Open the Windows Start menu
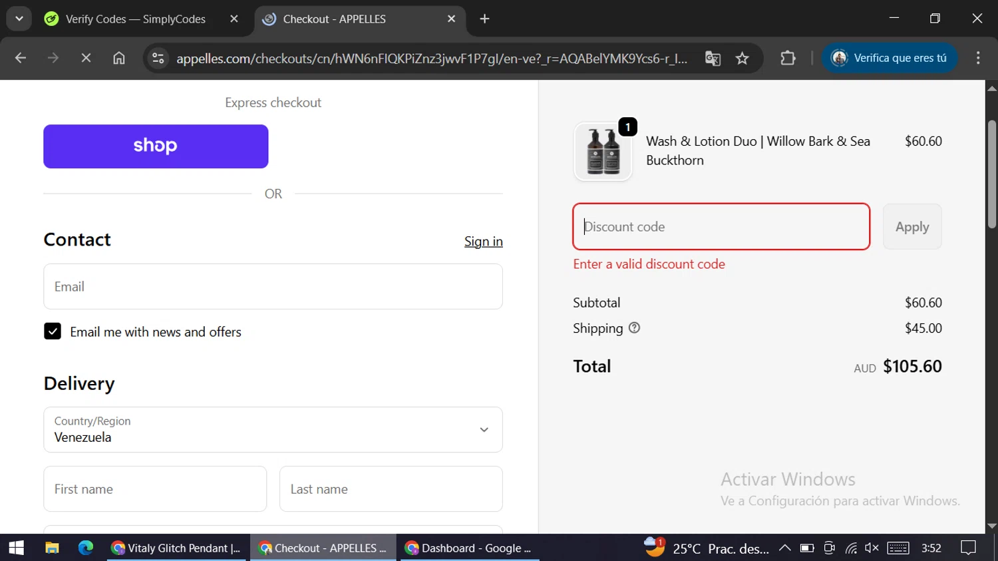998x561 pixels. 17,548
